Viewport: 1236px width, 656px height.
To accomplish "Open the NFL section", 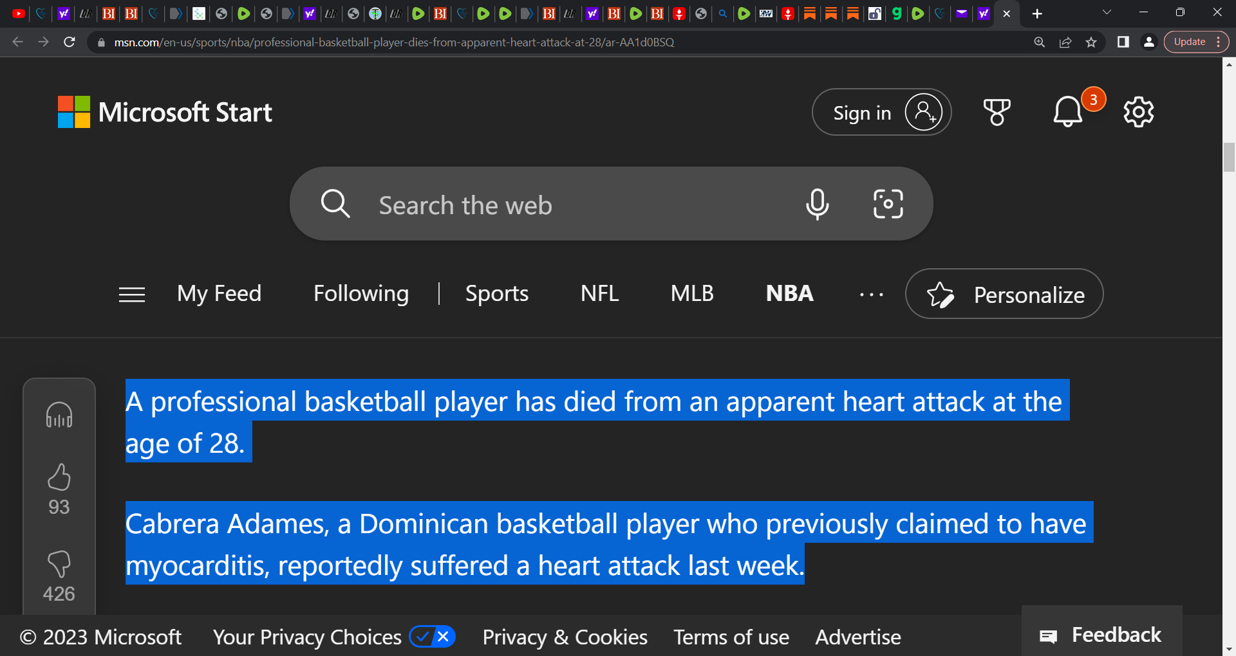I will click(x=599, y=294).
